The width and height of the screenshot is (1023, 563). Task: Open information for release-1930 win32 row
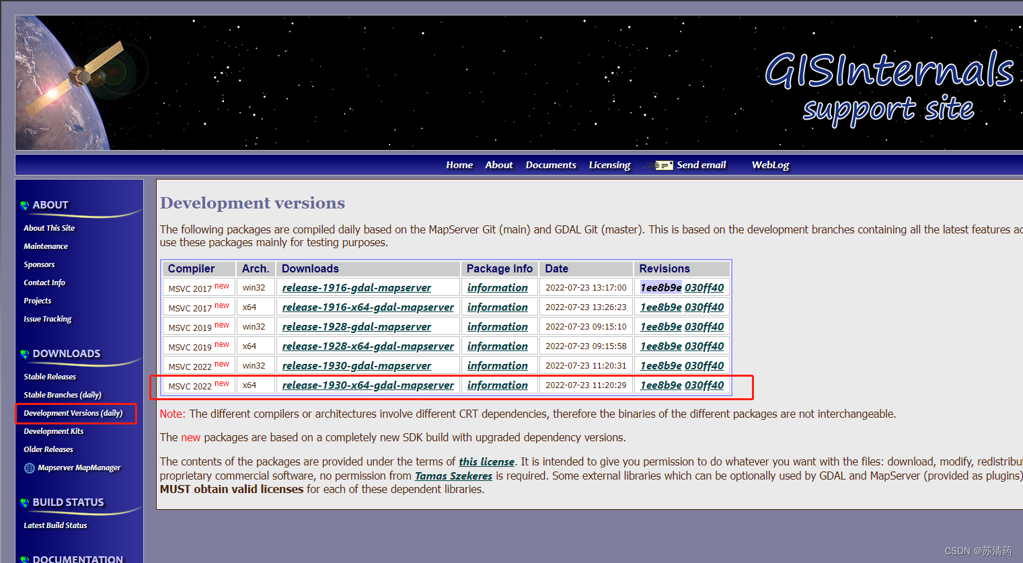point(498,366)
